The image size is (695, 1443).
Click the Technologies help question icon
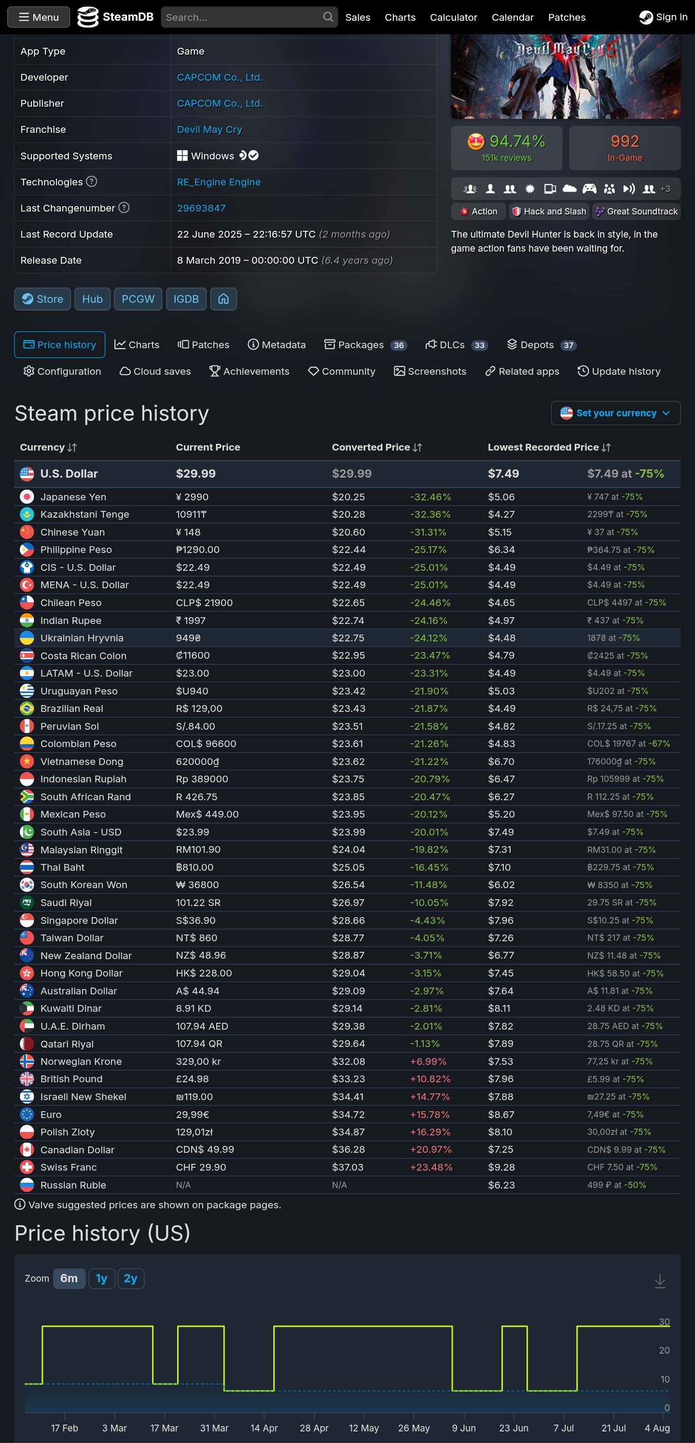pos(92,182)
